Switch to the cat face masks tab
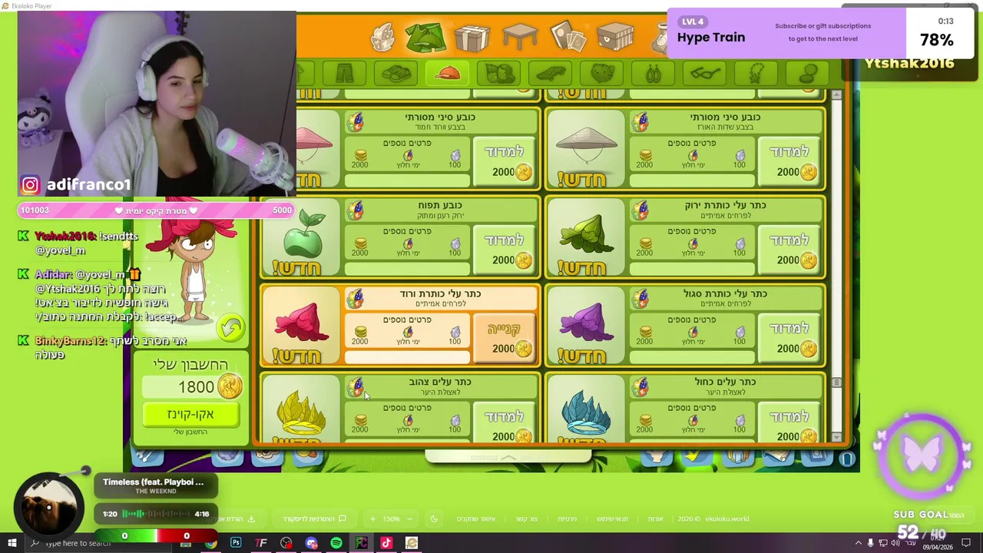The height and width of the screenshot is (553, 983). [x=602, y=74]
